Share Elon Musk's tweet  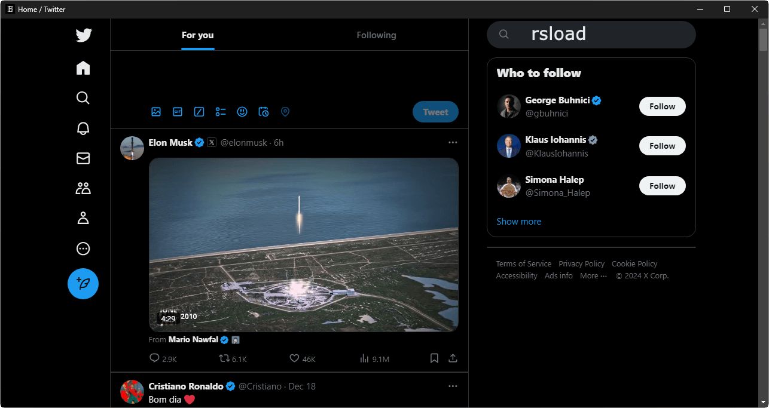pos(453,358)
